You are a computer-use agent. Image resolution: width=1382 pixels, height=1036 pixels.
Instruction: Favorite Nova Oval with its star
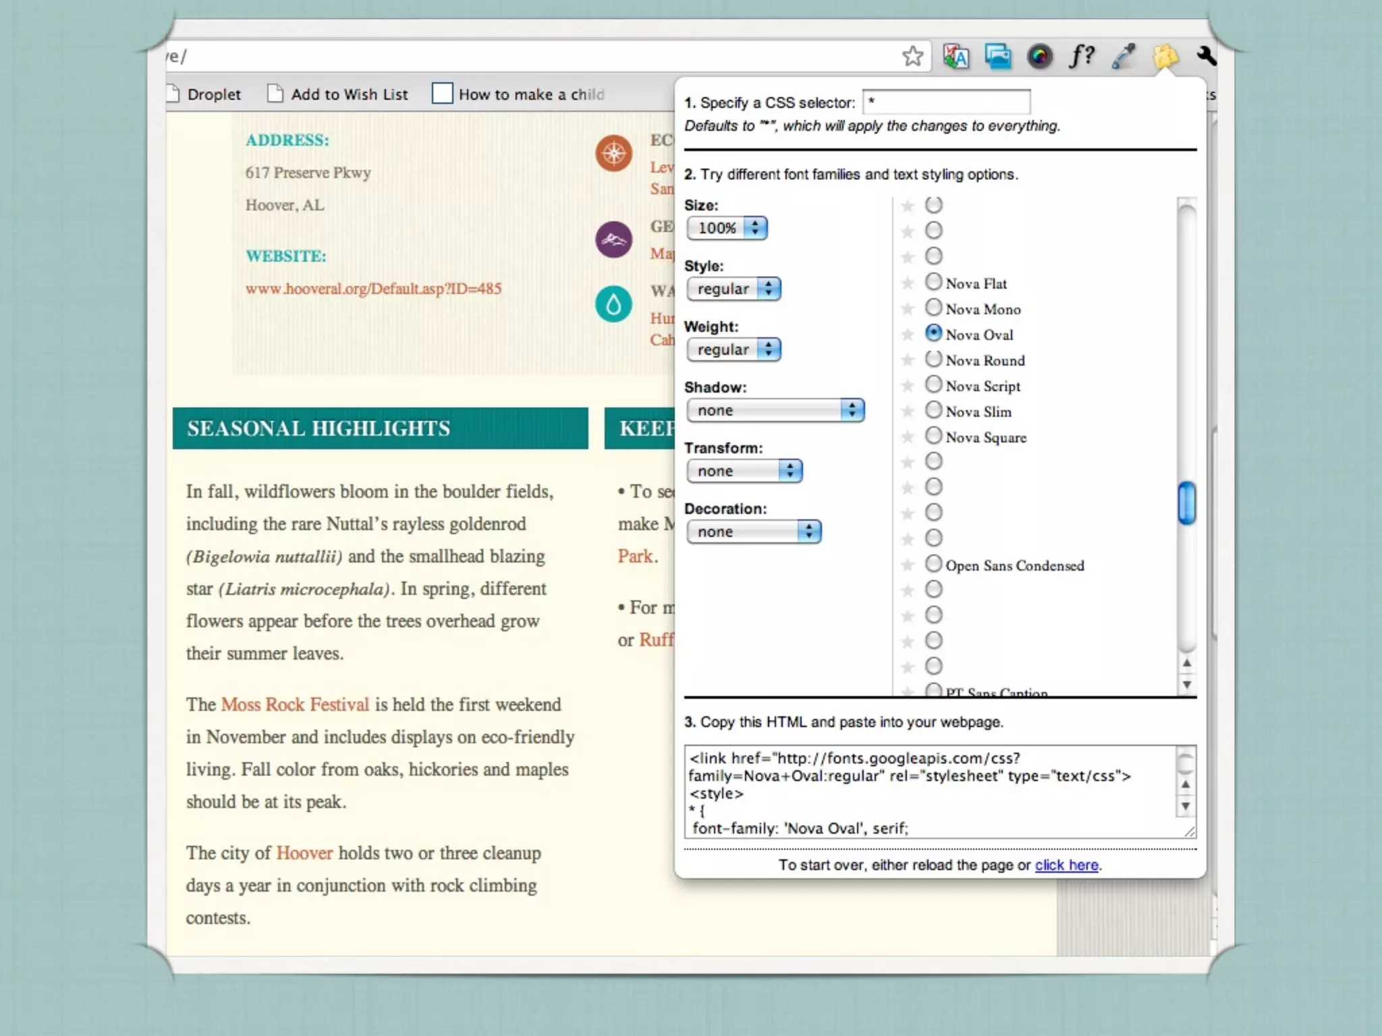coord(908,335)
